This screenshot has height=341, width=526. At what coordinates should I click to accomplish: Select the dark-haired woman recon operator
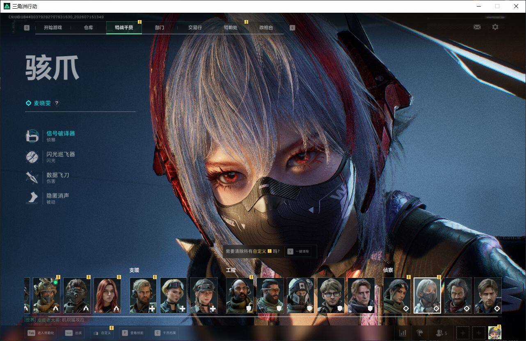click(x=397, y=296)
